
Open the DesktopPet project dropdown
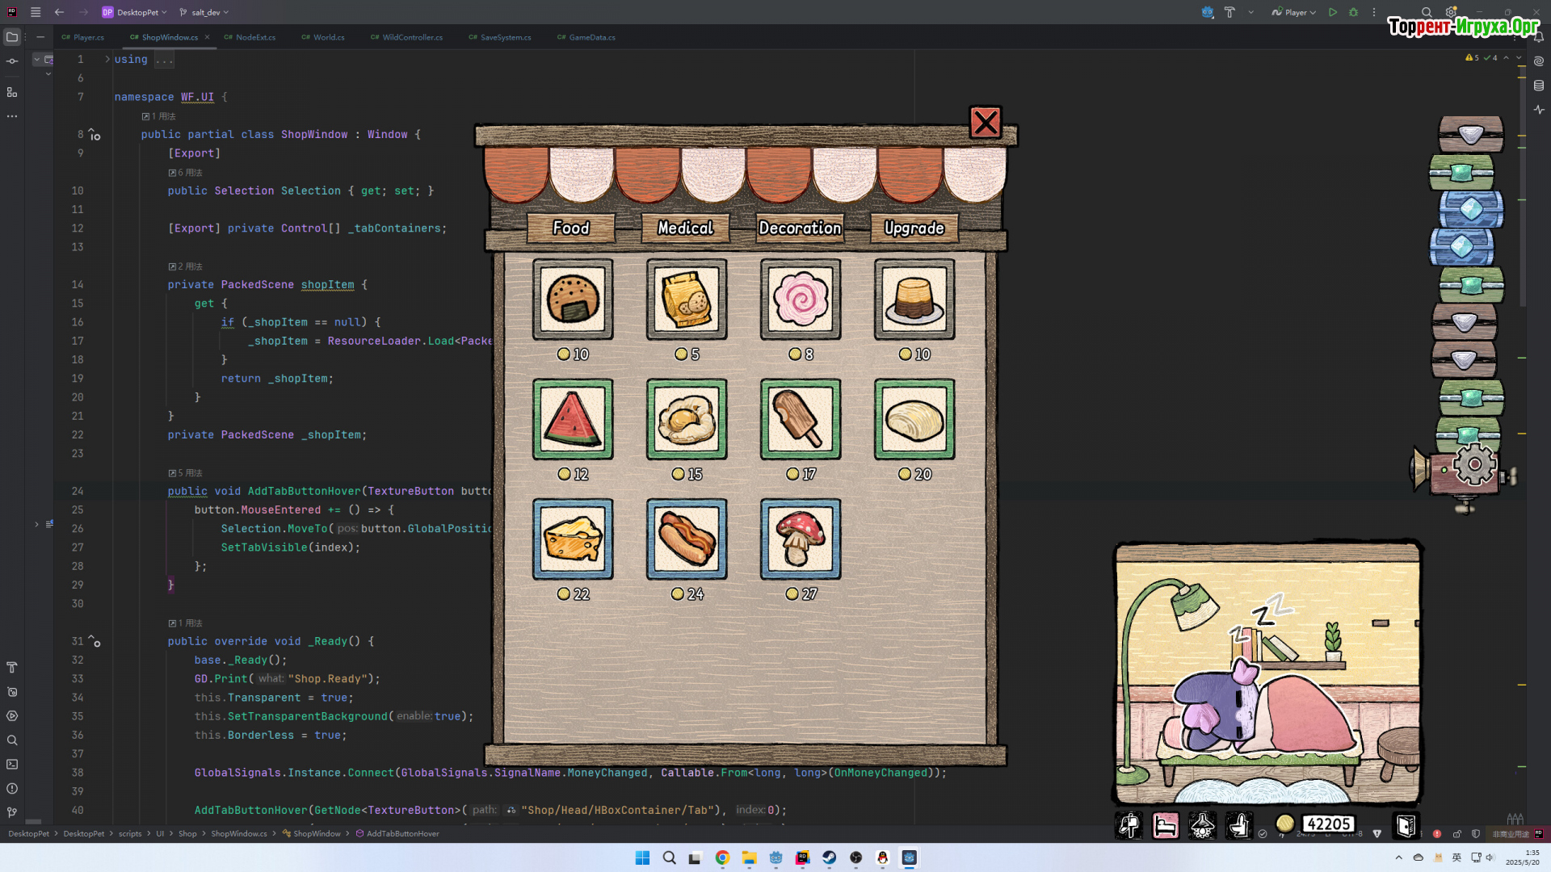click(136, 12)
